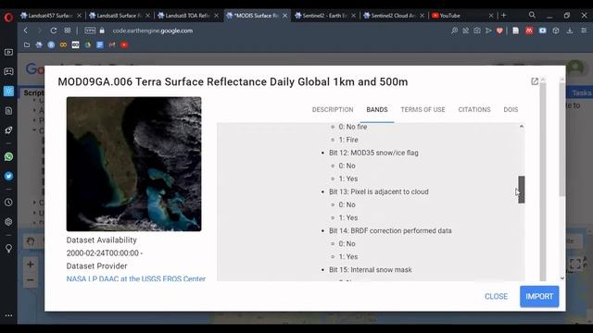Click the dataset title MOD09GA.006 heading
Screen dimensions: 593x333
coord(233,82)
